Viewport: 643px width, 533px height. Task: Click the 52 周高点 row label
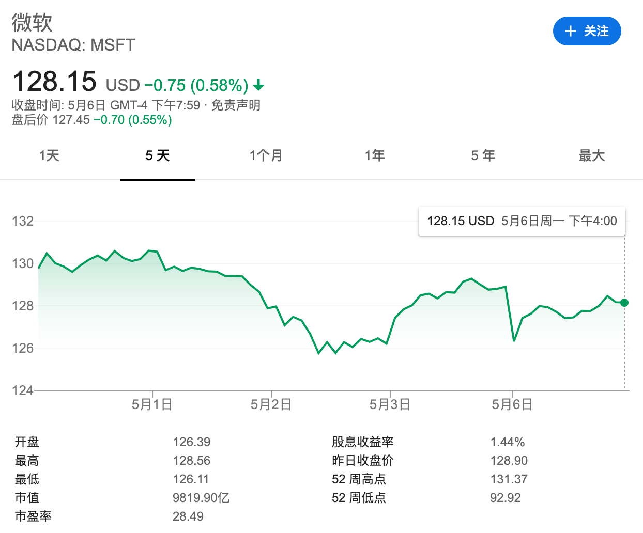click(x=359, y=479)
